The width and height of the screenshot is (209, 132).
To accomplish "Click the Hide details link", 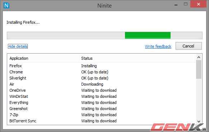I will click(x=18, y=46).
